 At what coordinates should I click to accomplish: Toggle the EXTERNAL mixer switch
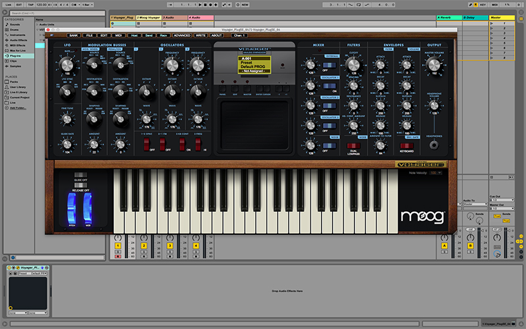329,65
